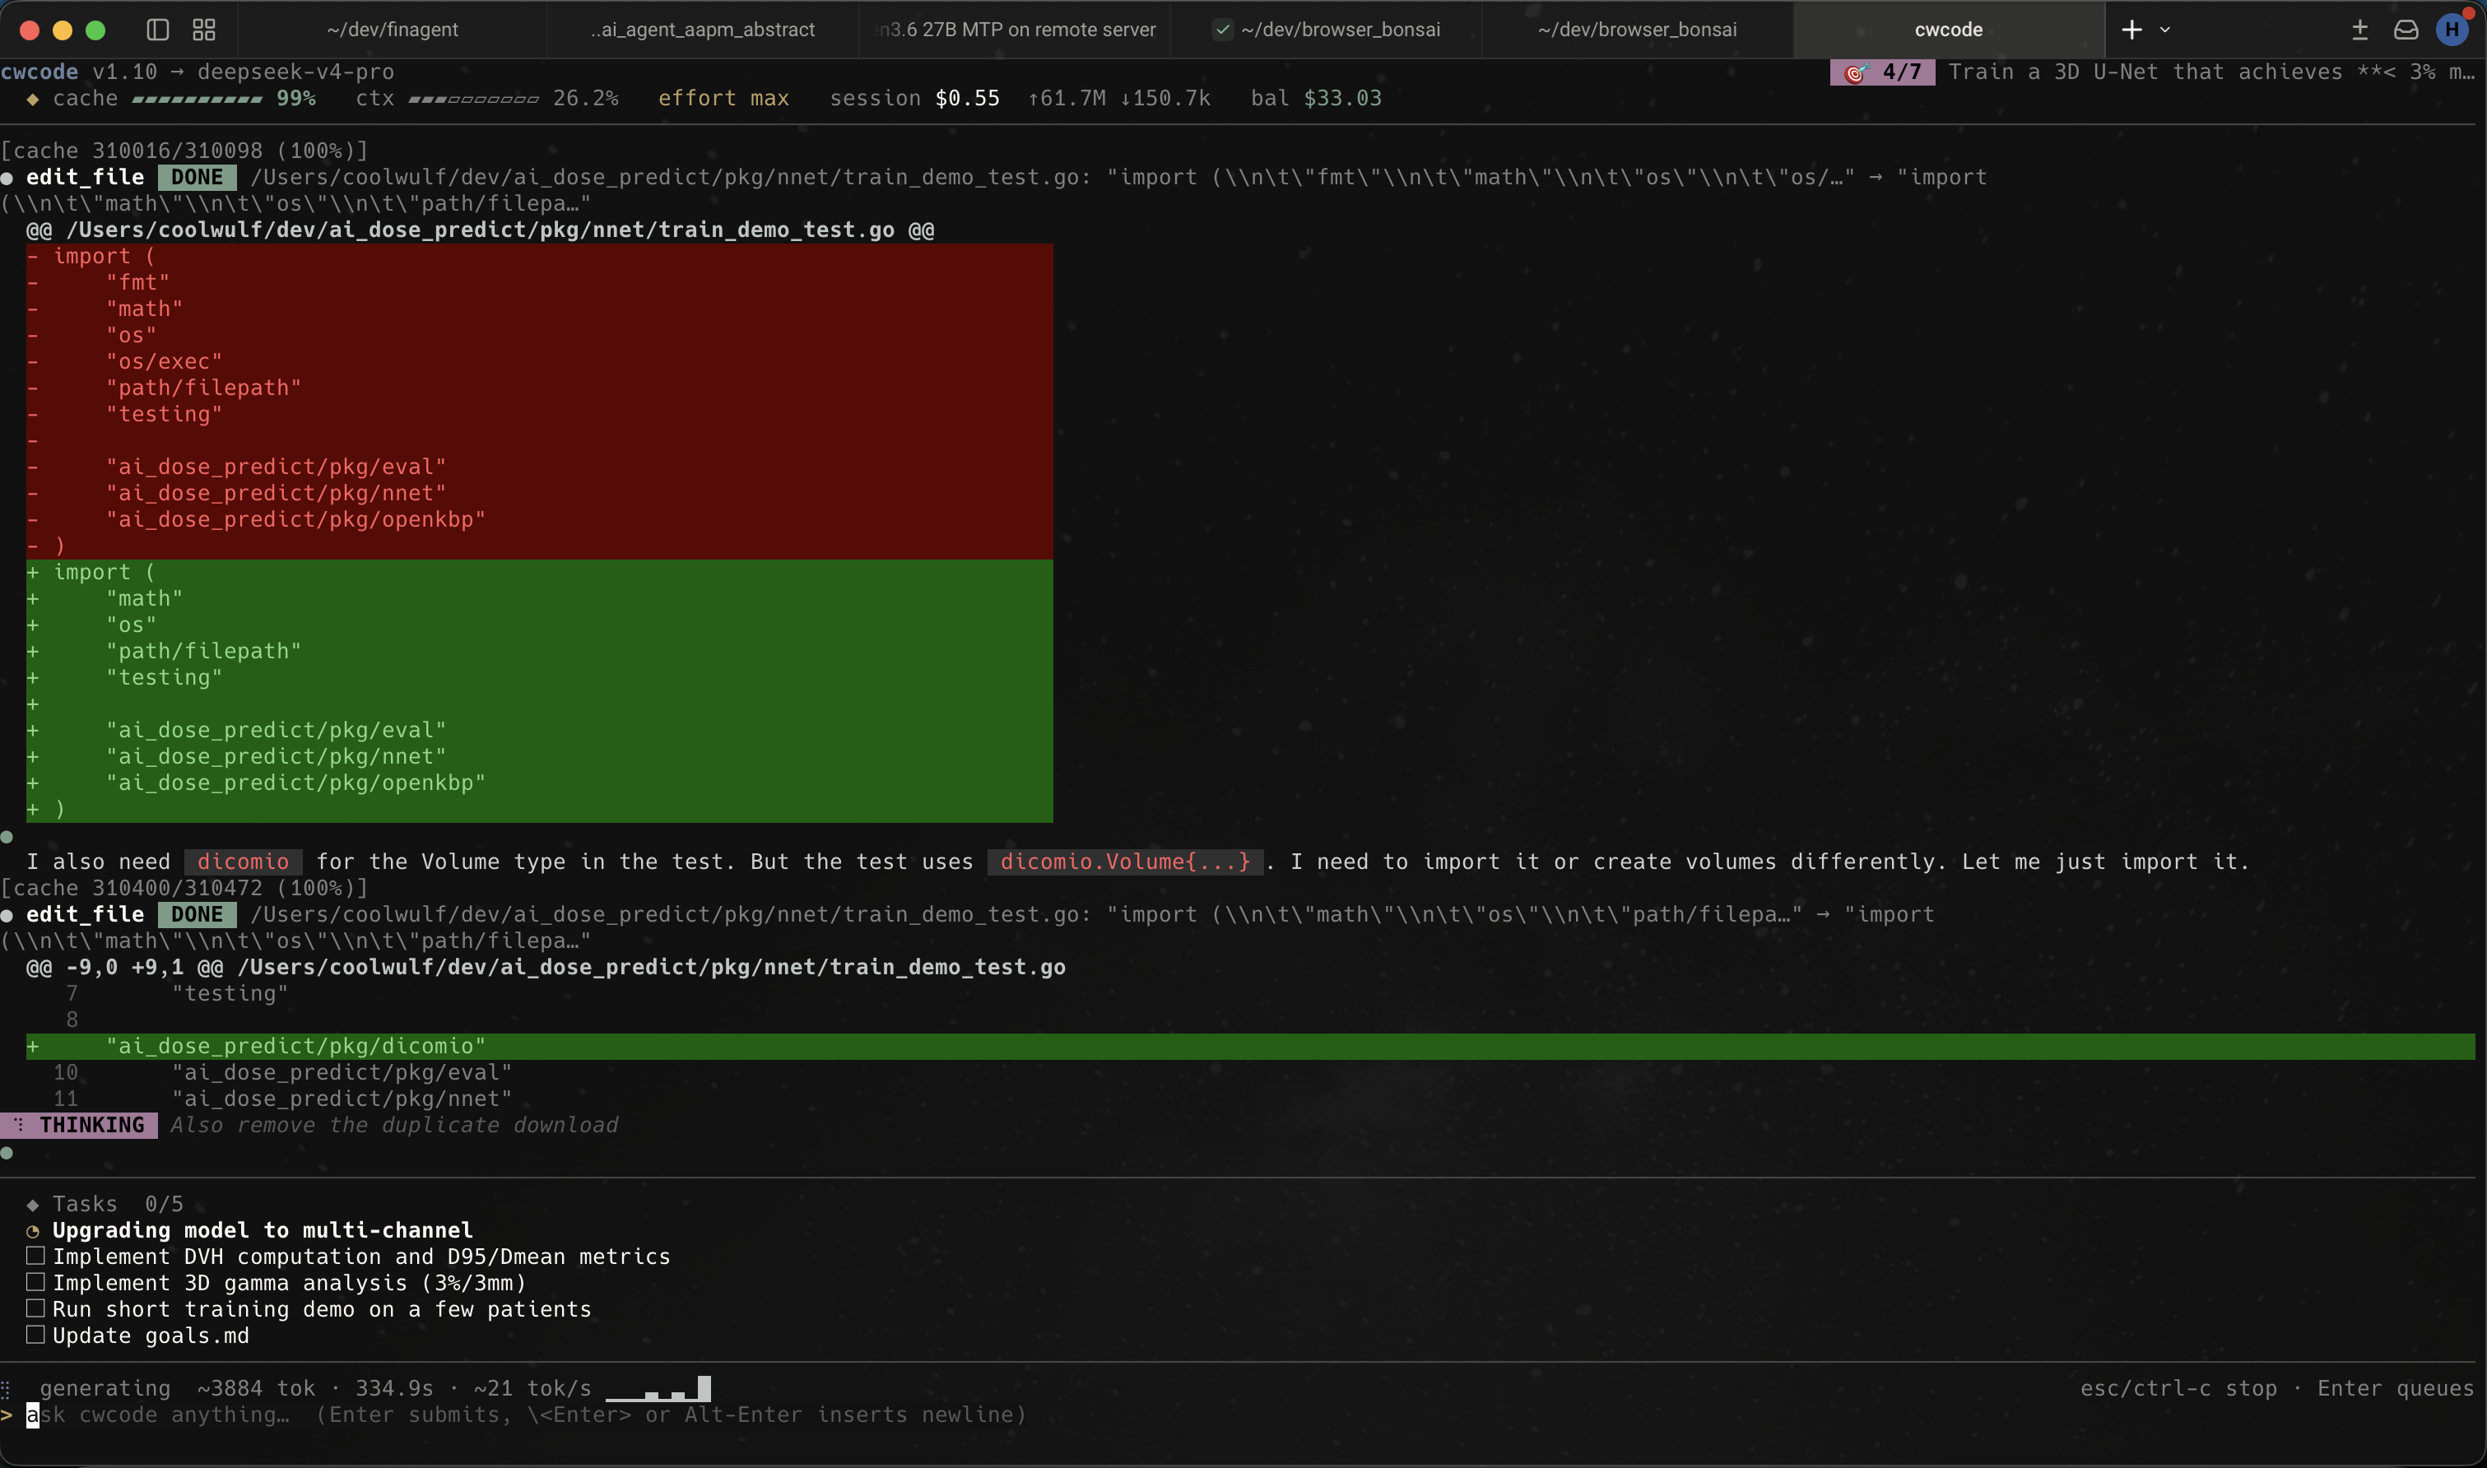This screenshot has width=2487, height=1468.
Task: Click the prompt chevron before input
Action: (7, 1415)
